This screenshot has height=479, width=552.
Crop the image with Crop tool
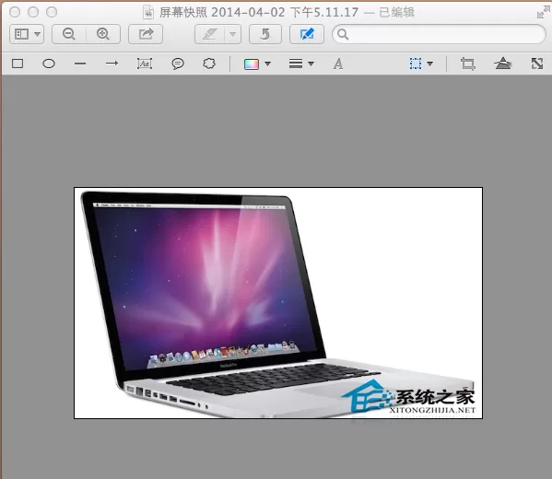click(x=468, y=64)
